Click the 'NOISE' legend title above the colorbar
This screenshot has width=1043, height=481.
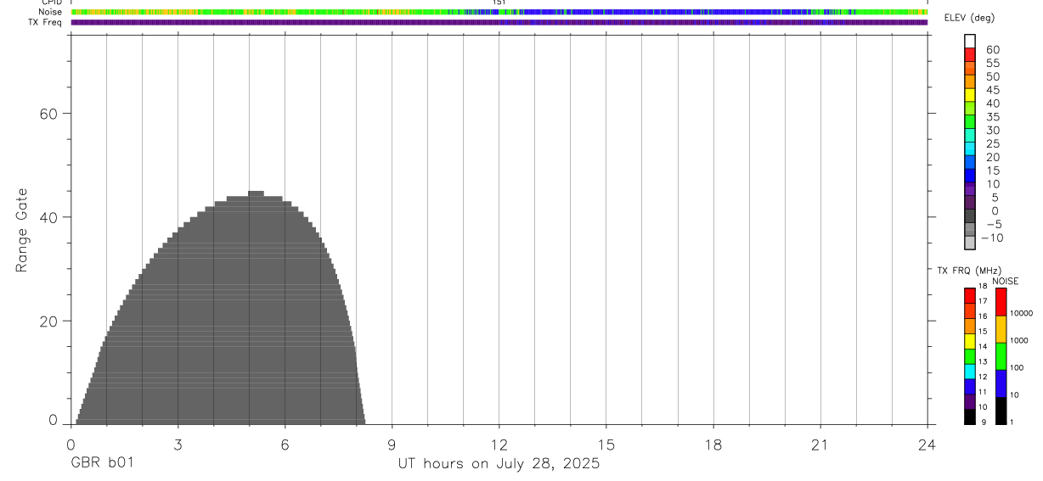click(x=1006, y=281)
